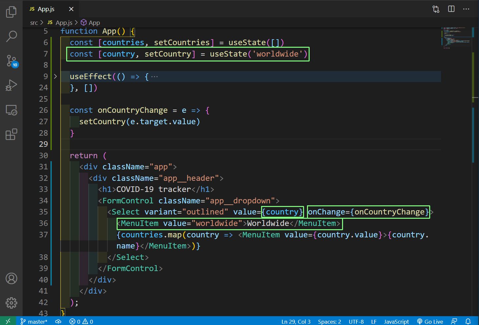Click the minimap code overview
Viewport: 479px width, 325px height.
pos(456,38)
